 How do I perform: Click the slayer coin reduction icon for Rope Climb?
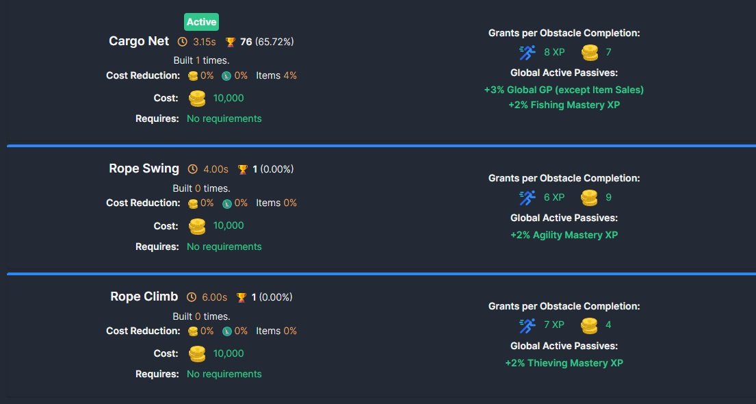coord(226,331)
